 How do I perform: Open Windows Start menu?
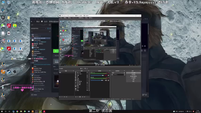[x=2, y=111]
